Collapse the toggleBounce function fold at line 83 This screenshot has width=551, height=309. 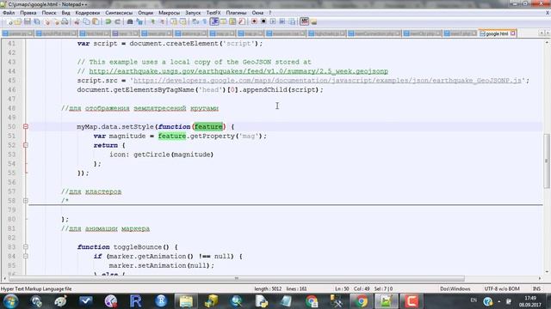click(x=26, y=247)
